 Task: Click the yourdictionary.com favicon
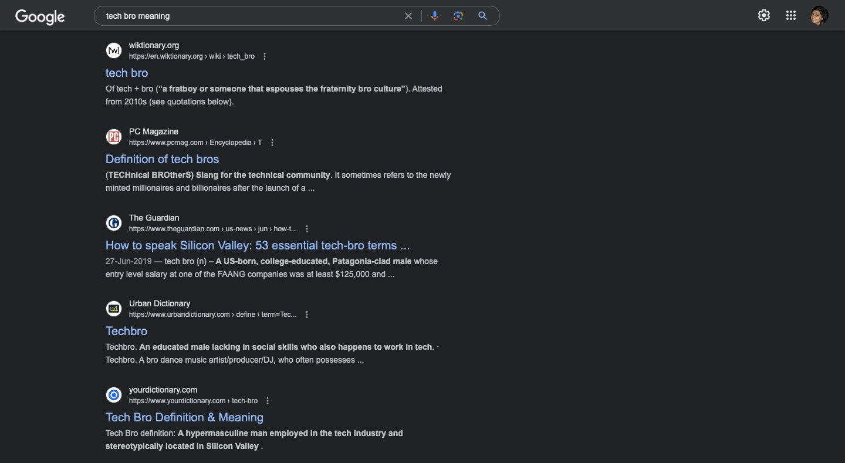(x=114, y=395)
